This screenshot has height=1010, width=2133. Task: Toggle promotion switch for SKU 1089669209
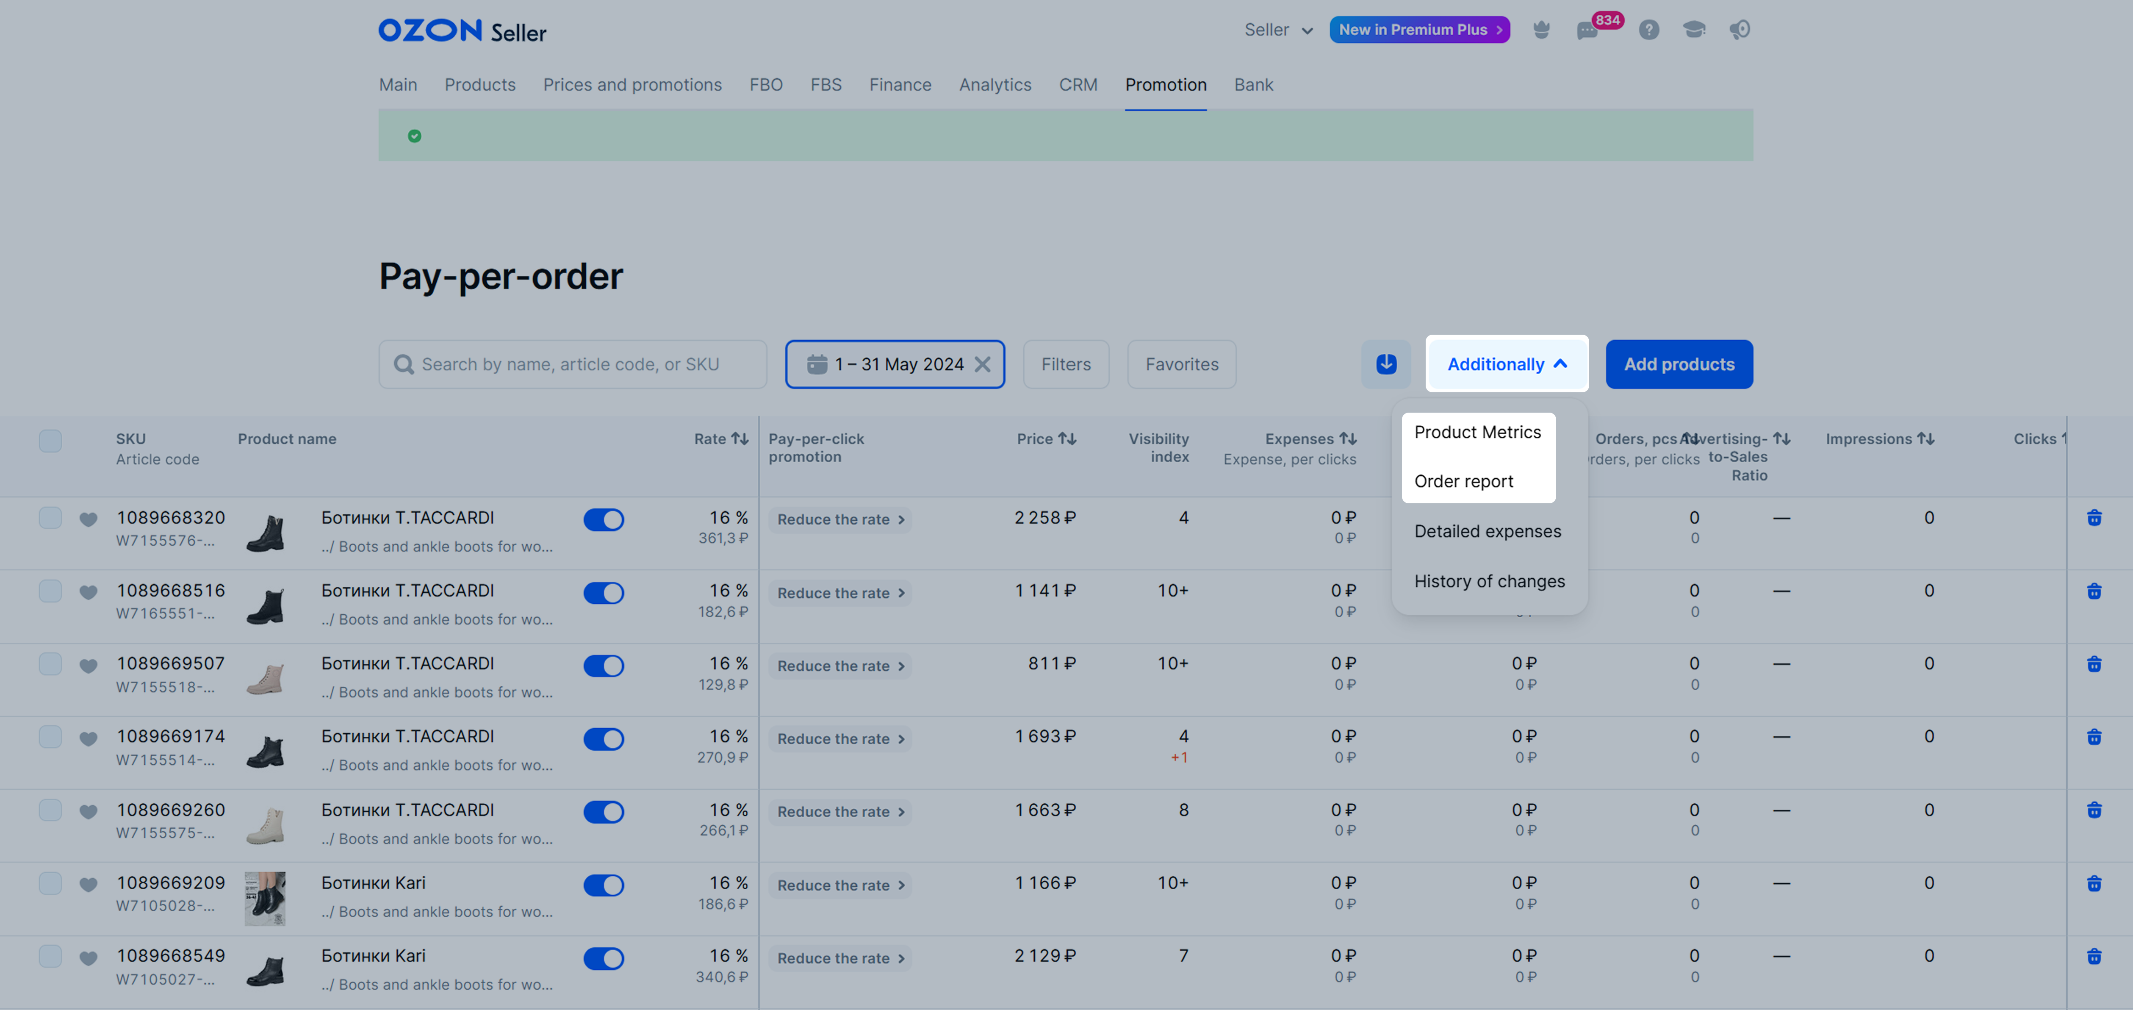pyautogui.click(x=604, y=885)
